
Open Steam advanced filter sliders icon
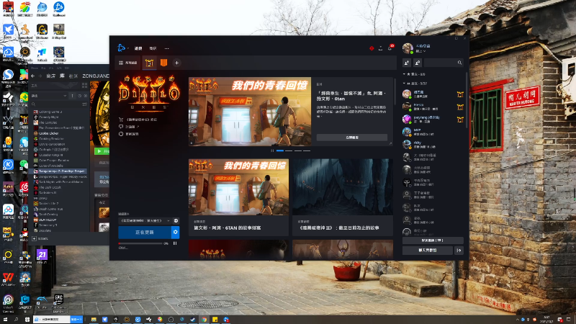coord(85,104)
